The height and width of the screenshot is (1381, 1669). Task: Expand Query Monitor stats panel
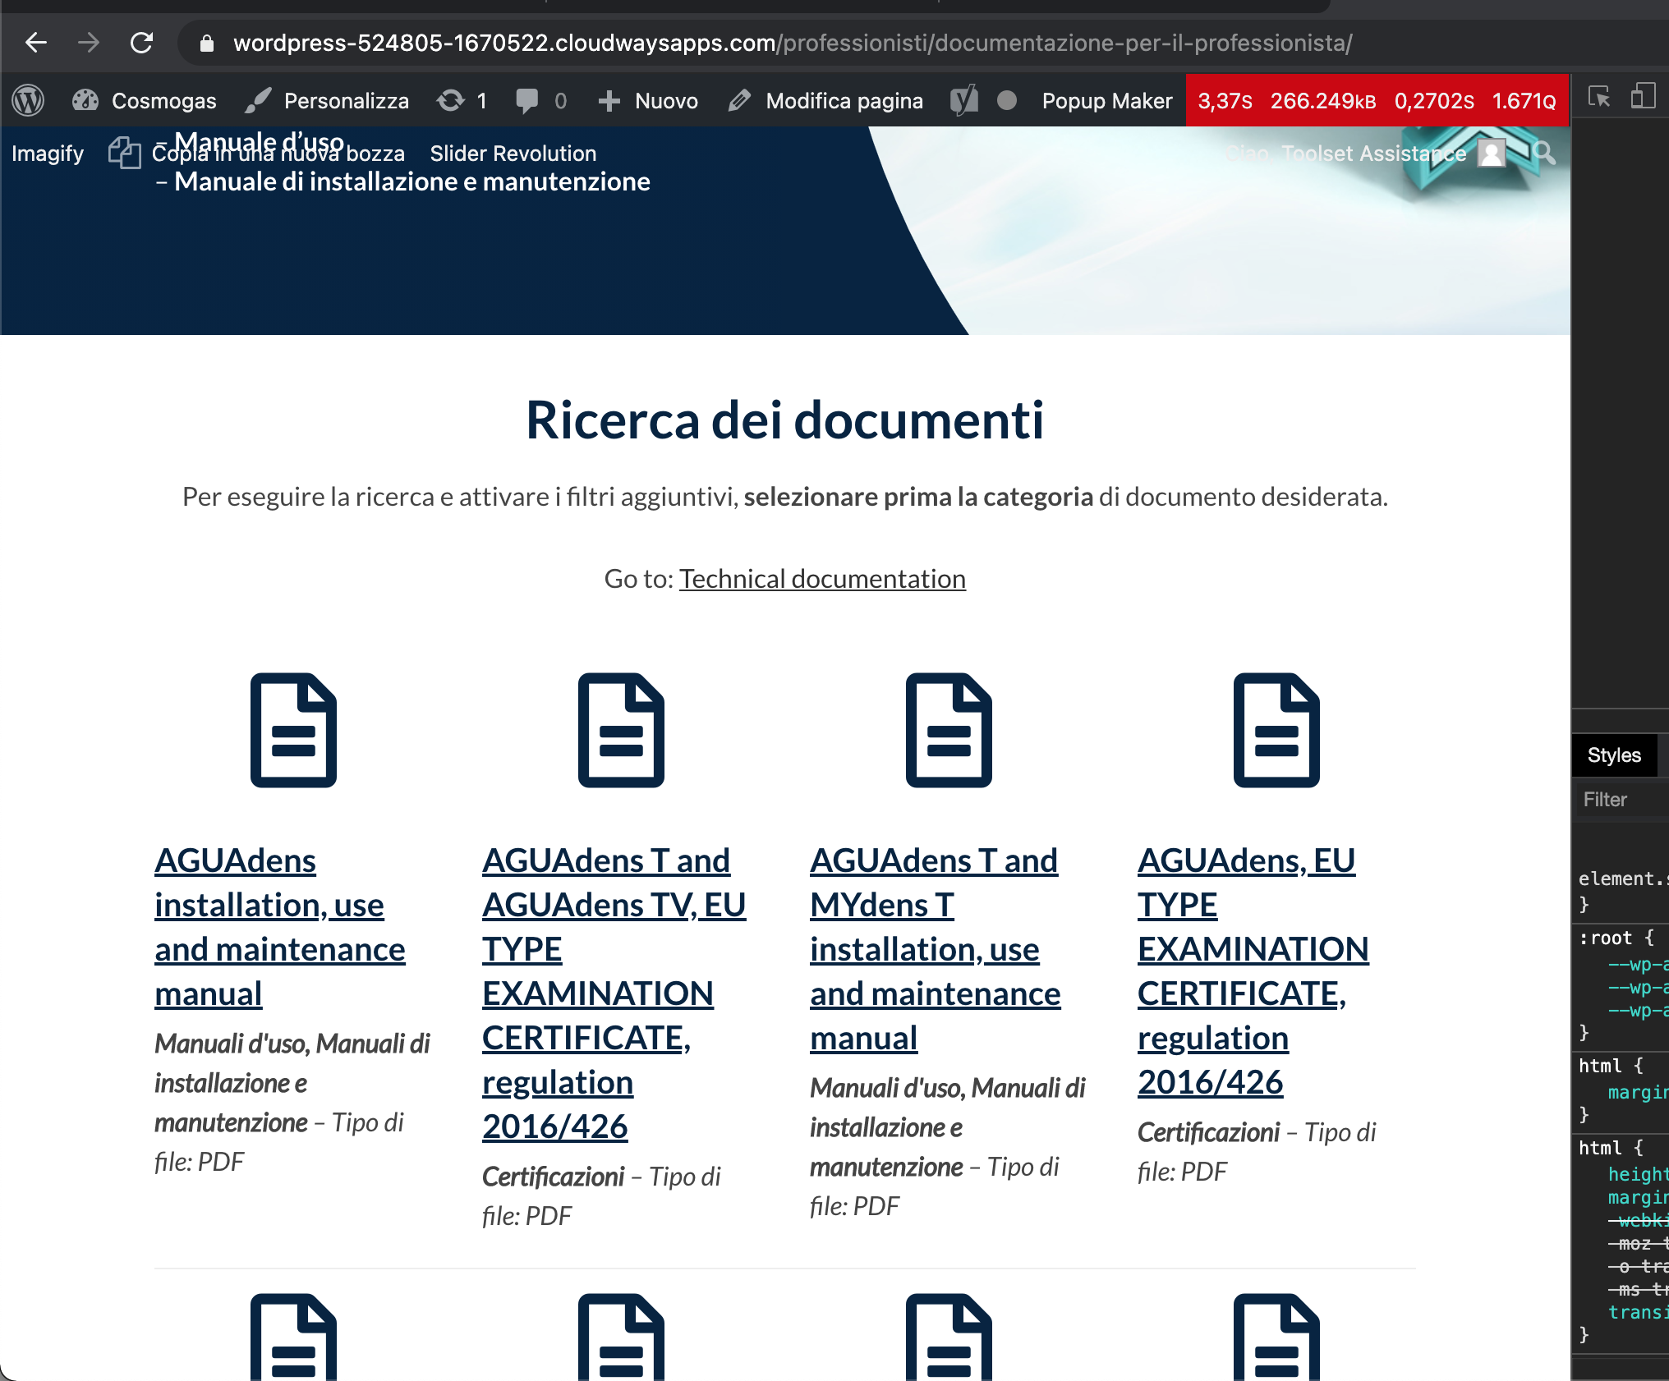point(1377,101)
